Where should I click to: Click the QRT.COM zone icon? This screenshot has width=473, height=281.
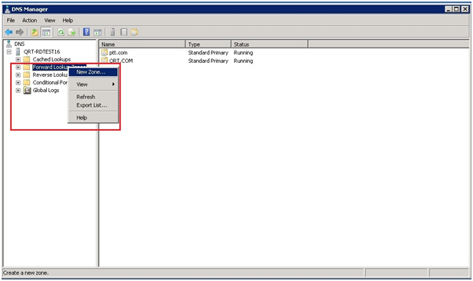point(104,60)
